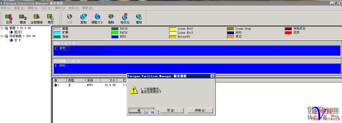Click the Linux Ext2 yellow legend swatch
The height and width of the screenshot is (123, 342).
pyautogui.click(x=173, y=29)
